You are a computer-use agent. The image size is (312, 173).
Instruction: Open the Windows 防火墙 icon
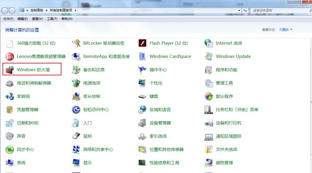(x=9, y=70)
